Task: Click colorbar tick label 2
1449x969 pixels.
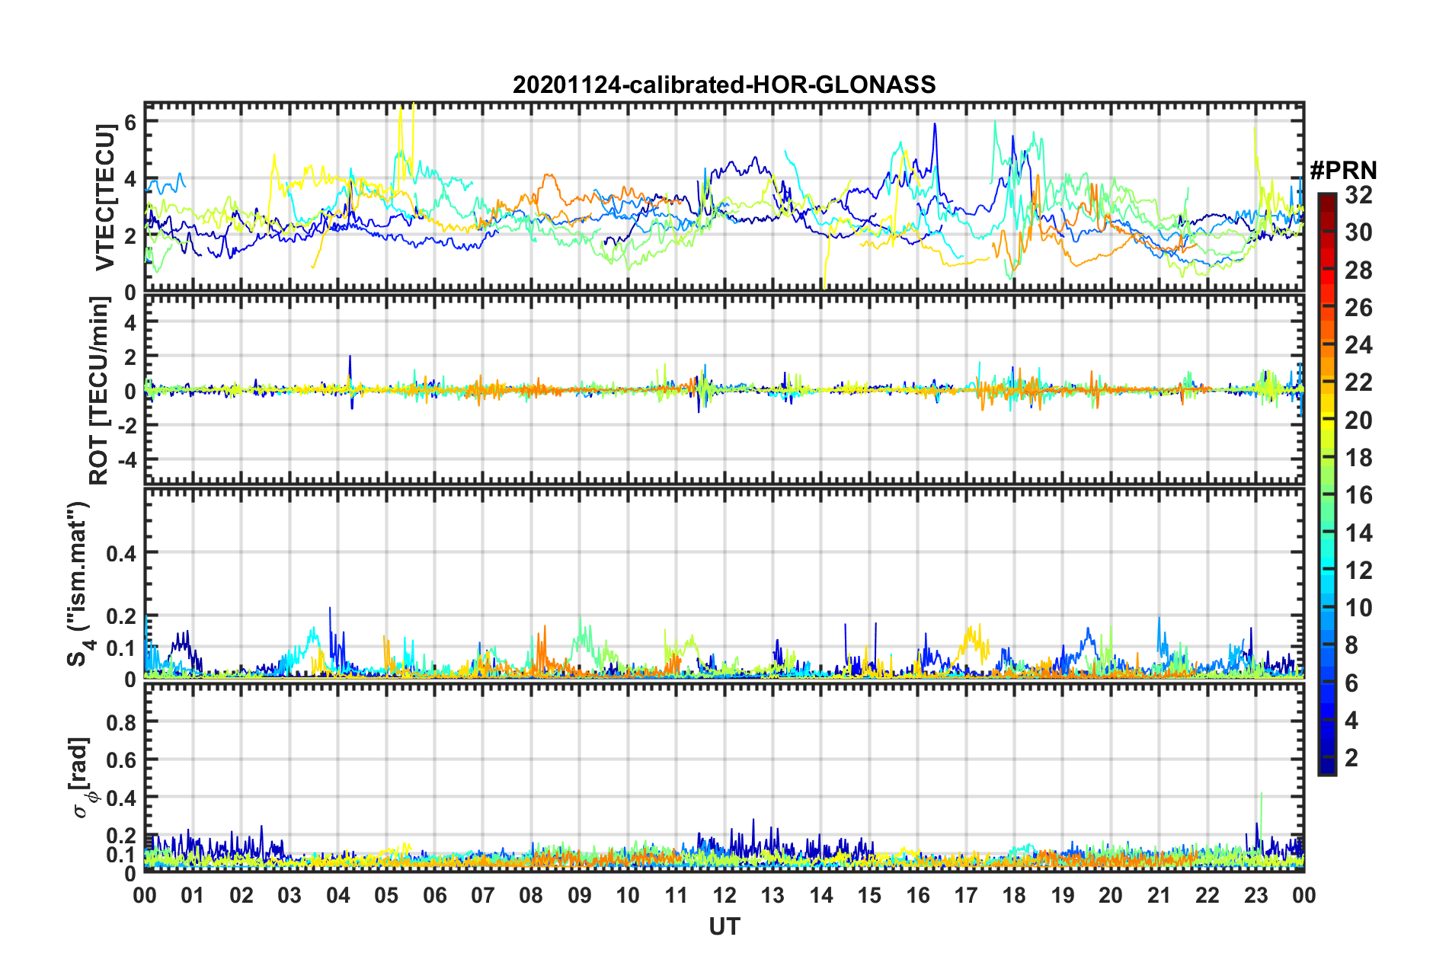Action: tap(1351, 758)
